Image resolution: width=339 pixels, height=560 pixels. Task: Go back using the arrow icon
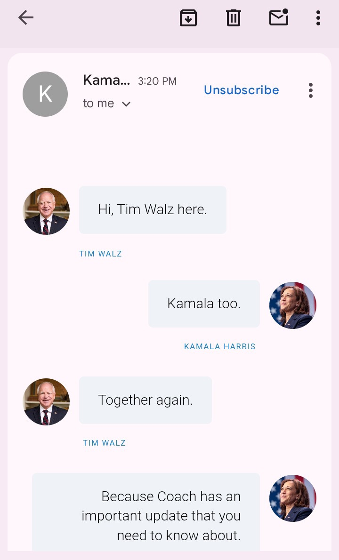[26, 17]
